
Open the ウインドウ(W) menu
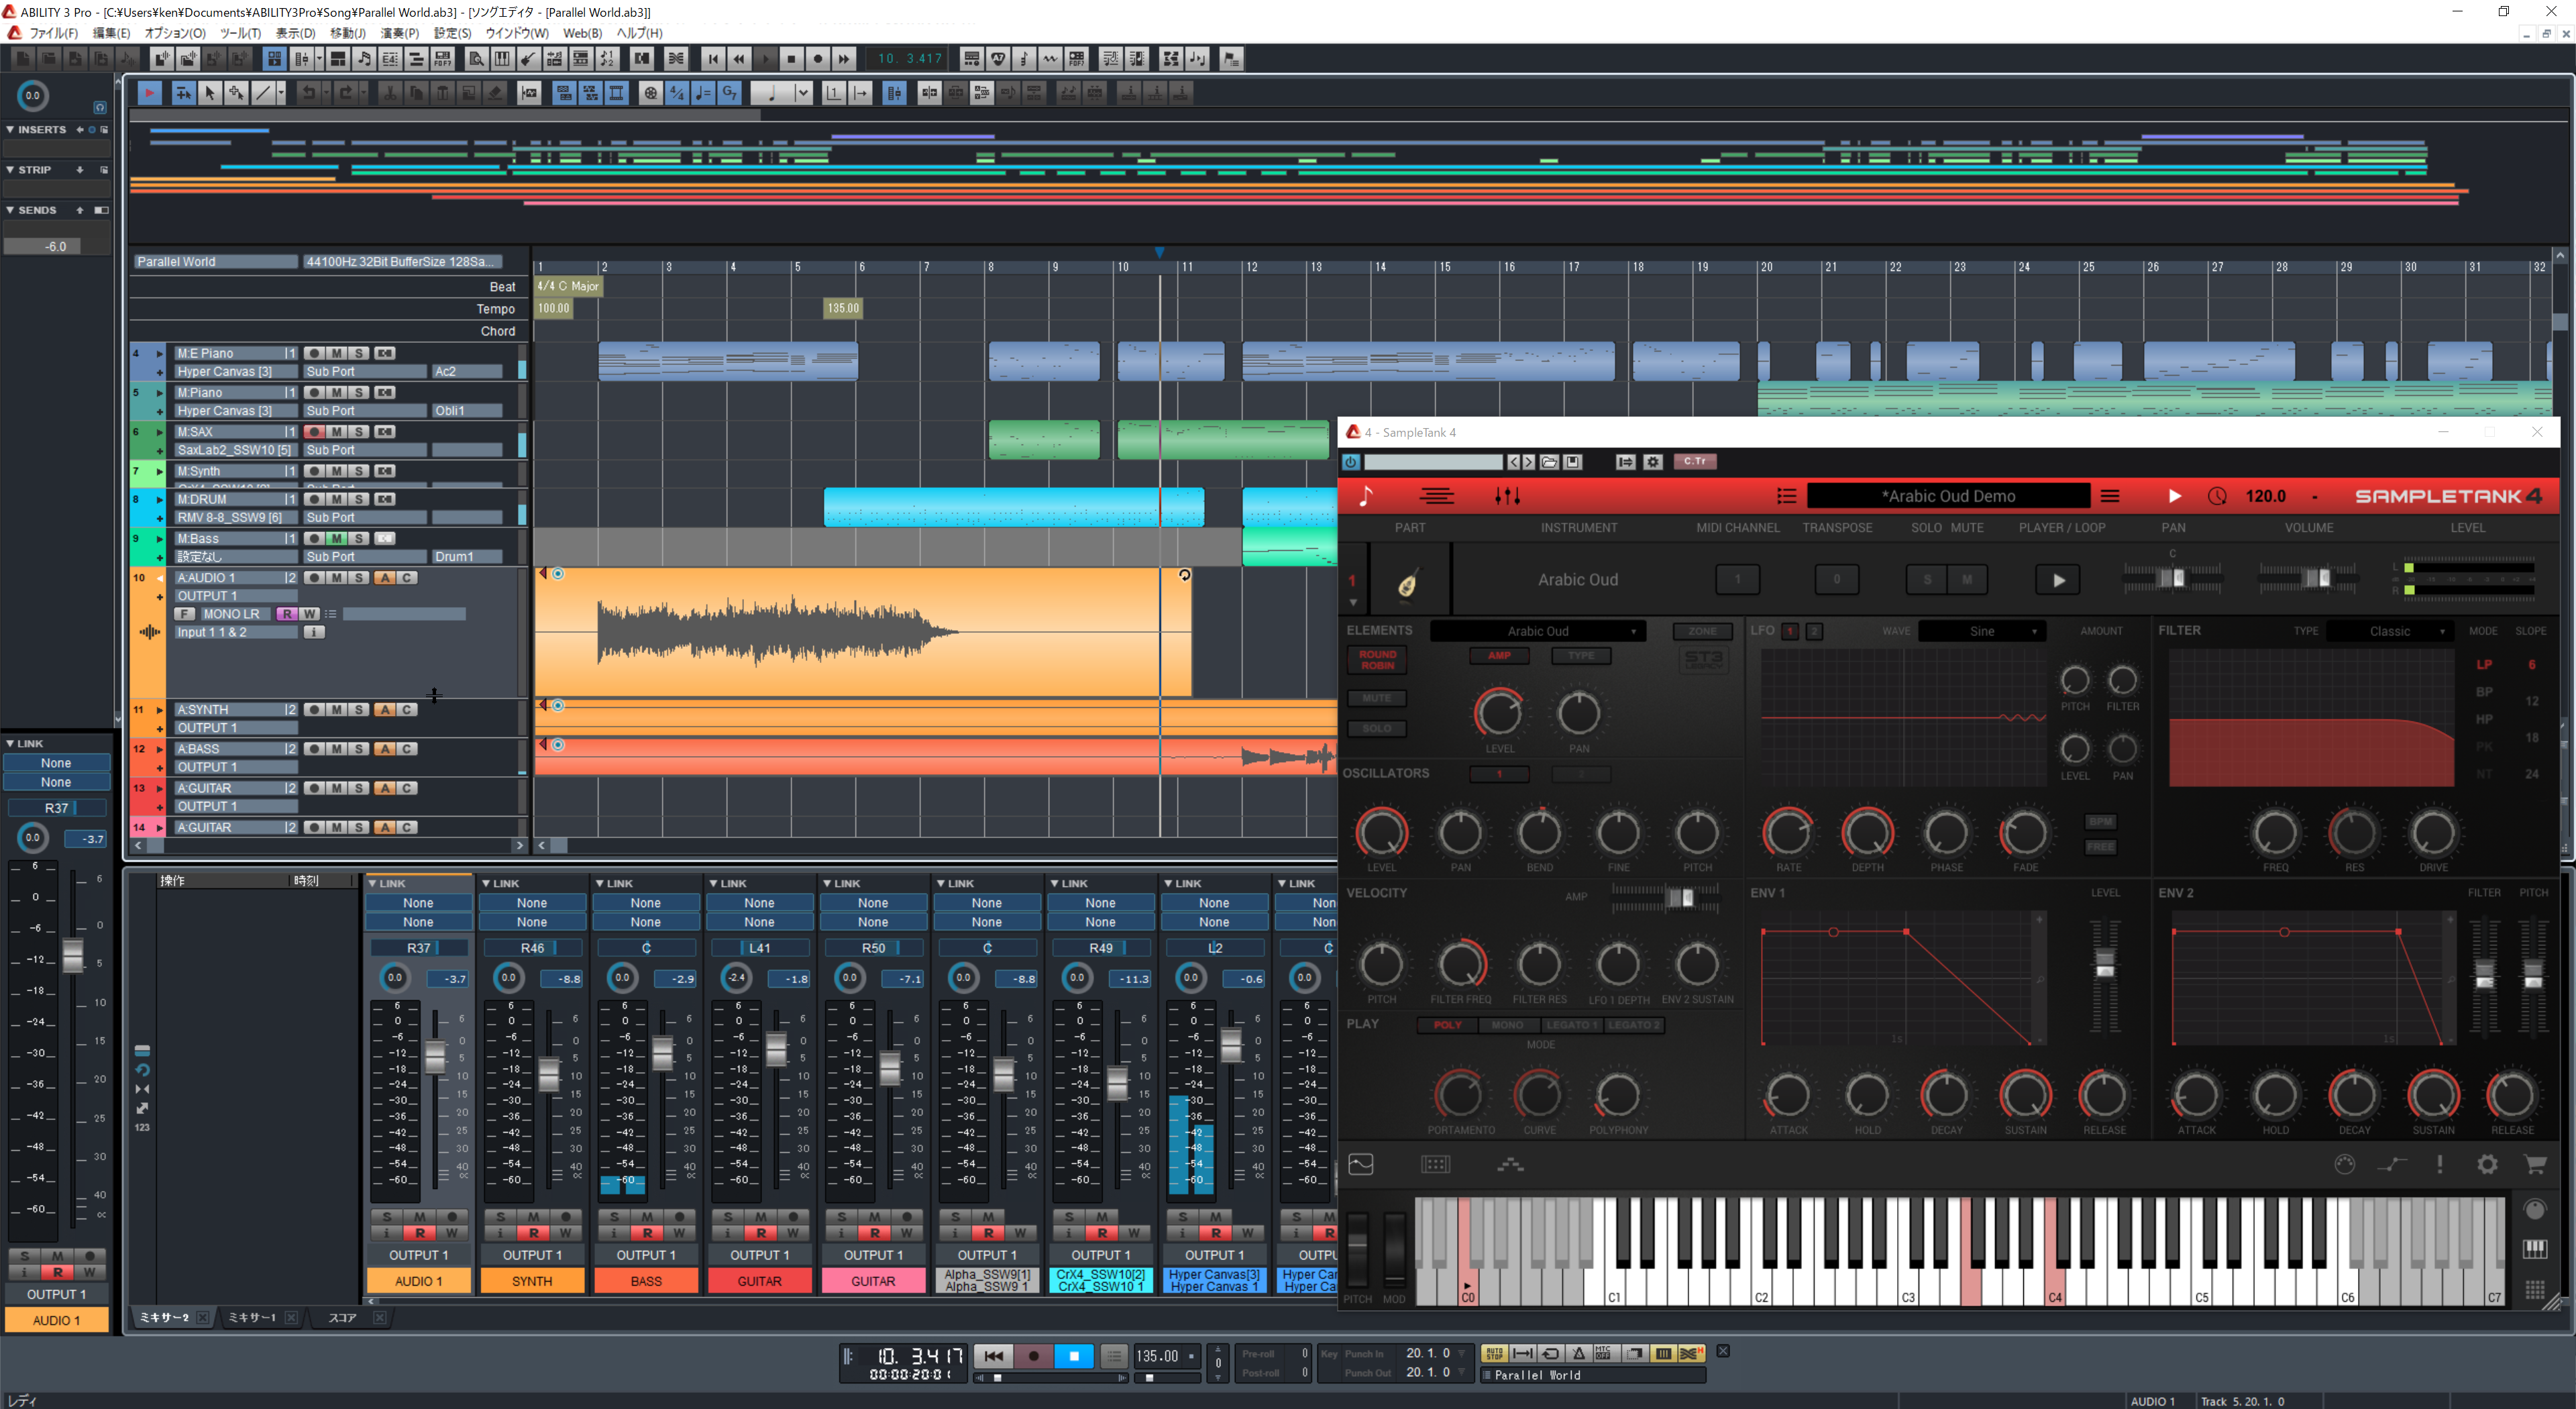(517, 33)
